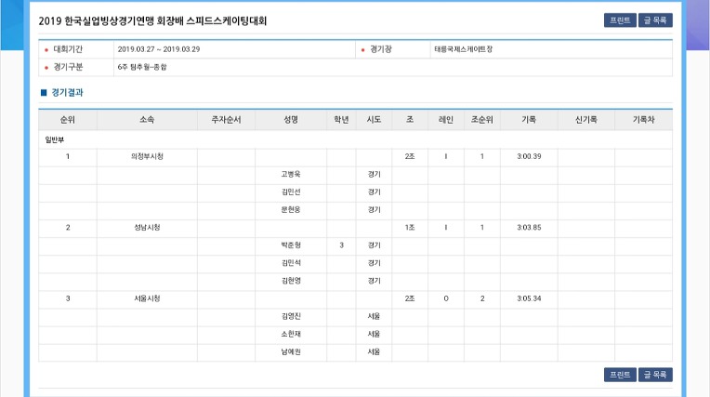Click the record 3:05.34
The width and height of the screenshot is (710, 397).
[529, 298]
